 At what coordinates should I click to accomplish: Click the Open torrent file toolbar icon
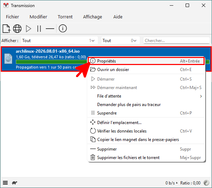(6, 29)
